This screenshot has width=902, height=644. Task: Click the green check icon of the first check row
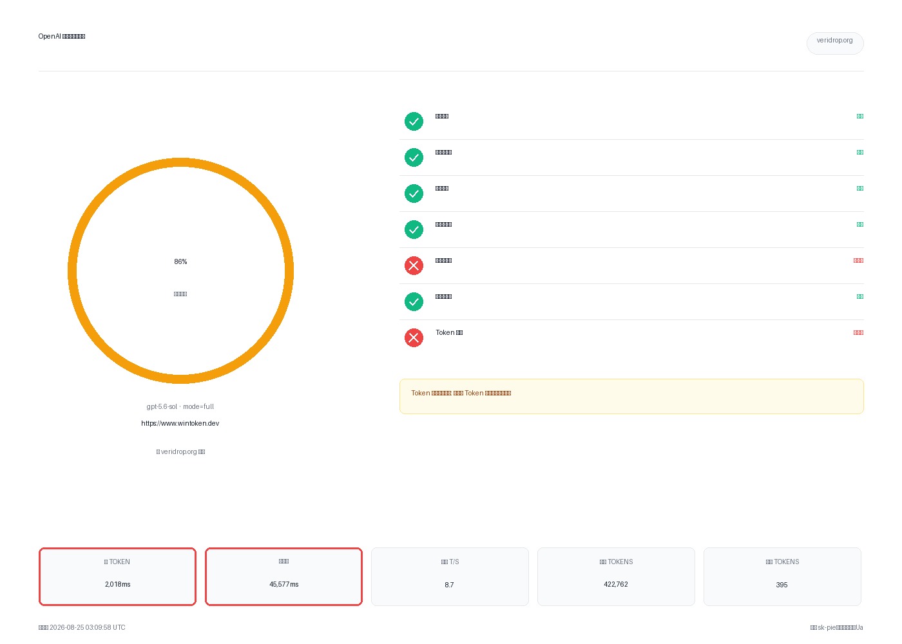(414, 121)
